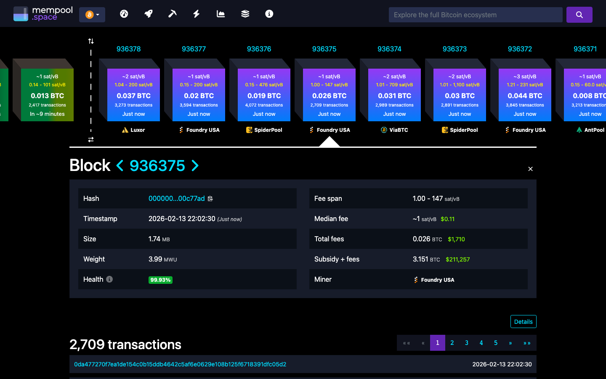This screenshot has height=379, width=606.
Task: Click the search magnifier button
Action: 579,14
